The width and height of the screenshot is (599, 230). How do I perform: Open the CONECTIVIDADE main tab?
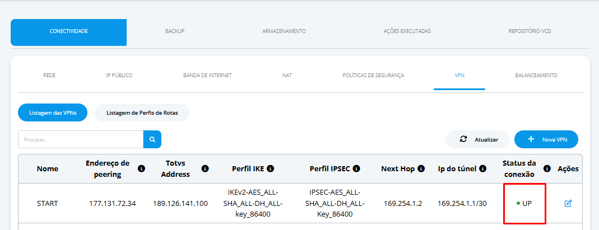click(x=69, y=32)
